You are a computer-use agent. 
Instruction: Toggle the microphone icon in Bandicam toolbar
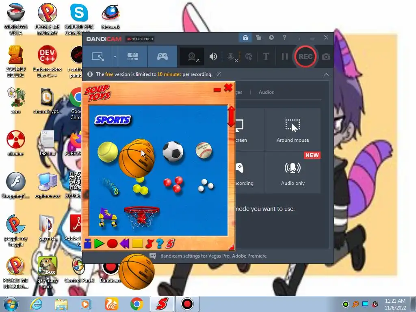pos(231,57)
